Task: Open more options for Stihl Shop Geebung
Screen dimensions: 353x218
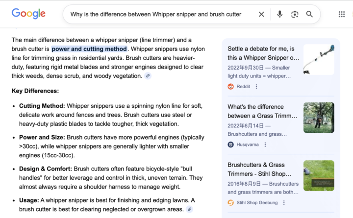Action: coord(284,203)
